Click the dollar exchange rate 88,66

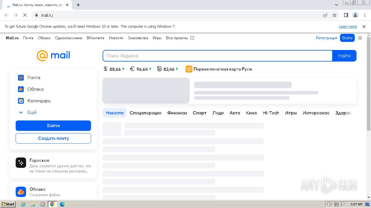[114, 69]
